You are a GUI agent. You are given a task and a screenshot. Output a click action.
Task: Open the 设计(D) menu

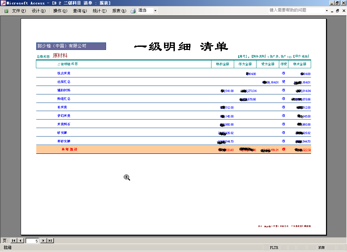pyautogui.click(x=38, y=11)
